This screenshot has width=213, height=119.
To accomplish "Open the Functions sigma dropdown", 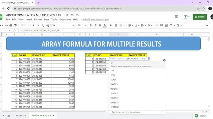I will point(179,25).
